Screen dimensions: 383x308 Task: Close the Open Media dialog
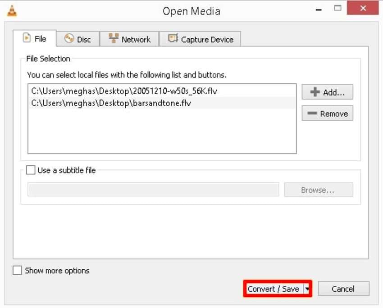[363, 8]
